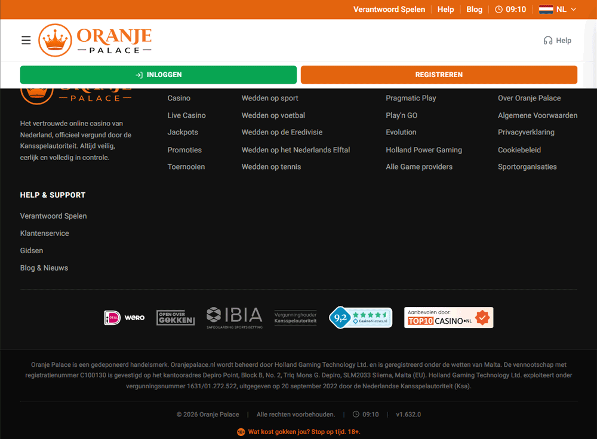Viewport: 597px width, 439px height.
Task: Click 'Alle rechten voorbehouden.' text
Action: click(296, 415)
